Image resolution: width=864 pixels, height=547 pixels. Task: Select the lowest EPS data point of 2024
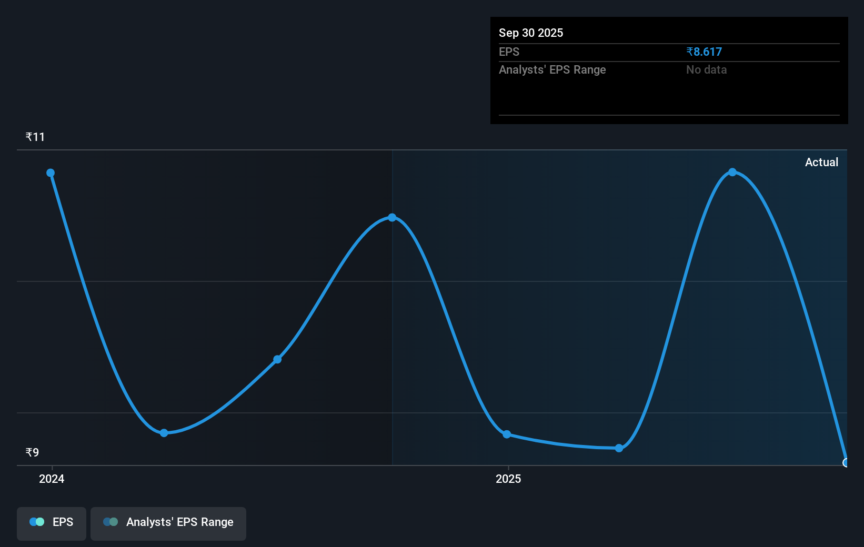pyautogui.click(x=164, y=433)
